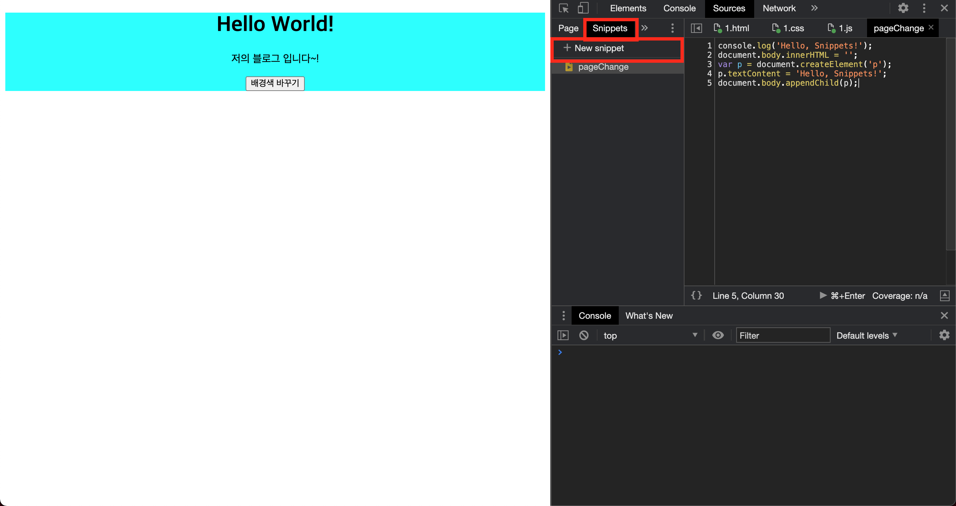Create a live expression with eye icon
Screen dimensions: 956x506
[x=718, y=335]
